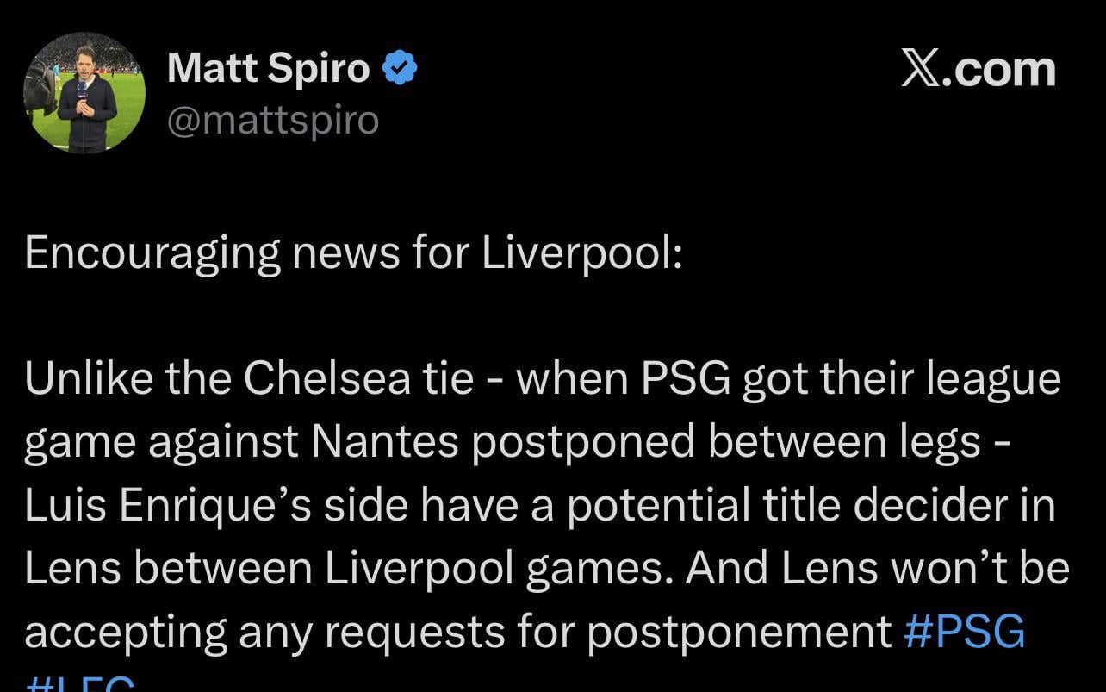This screenshot has height=692, width=1106.
Task: Open the @mattspiro handle link
Action: [x=273, y=120]
